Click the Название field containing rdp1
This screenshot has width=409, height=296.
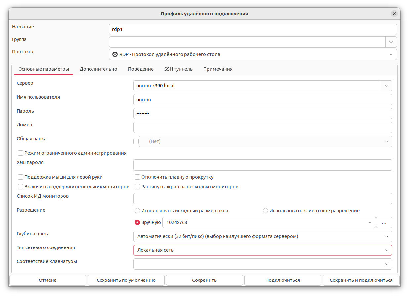253,29
